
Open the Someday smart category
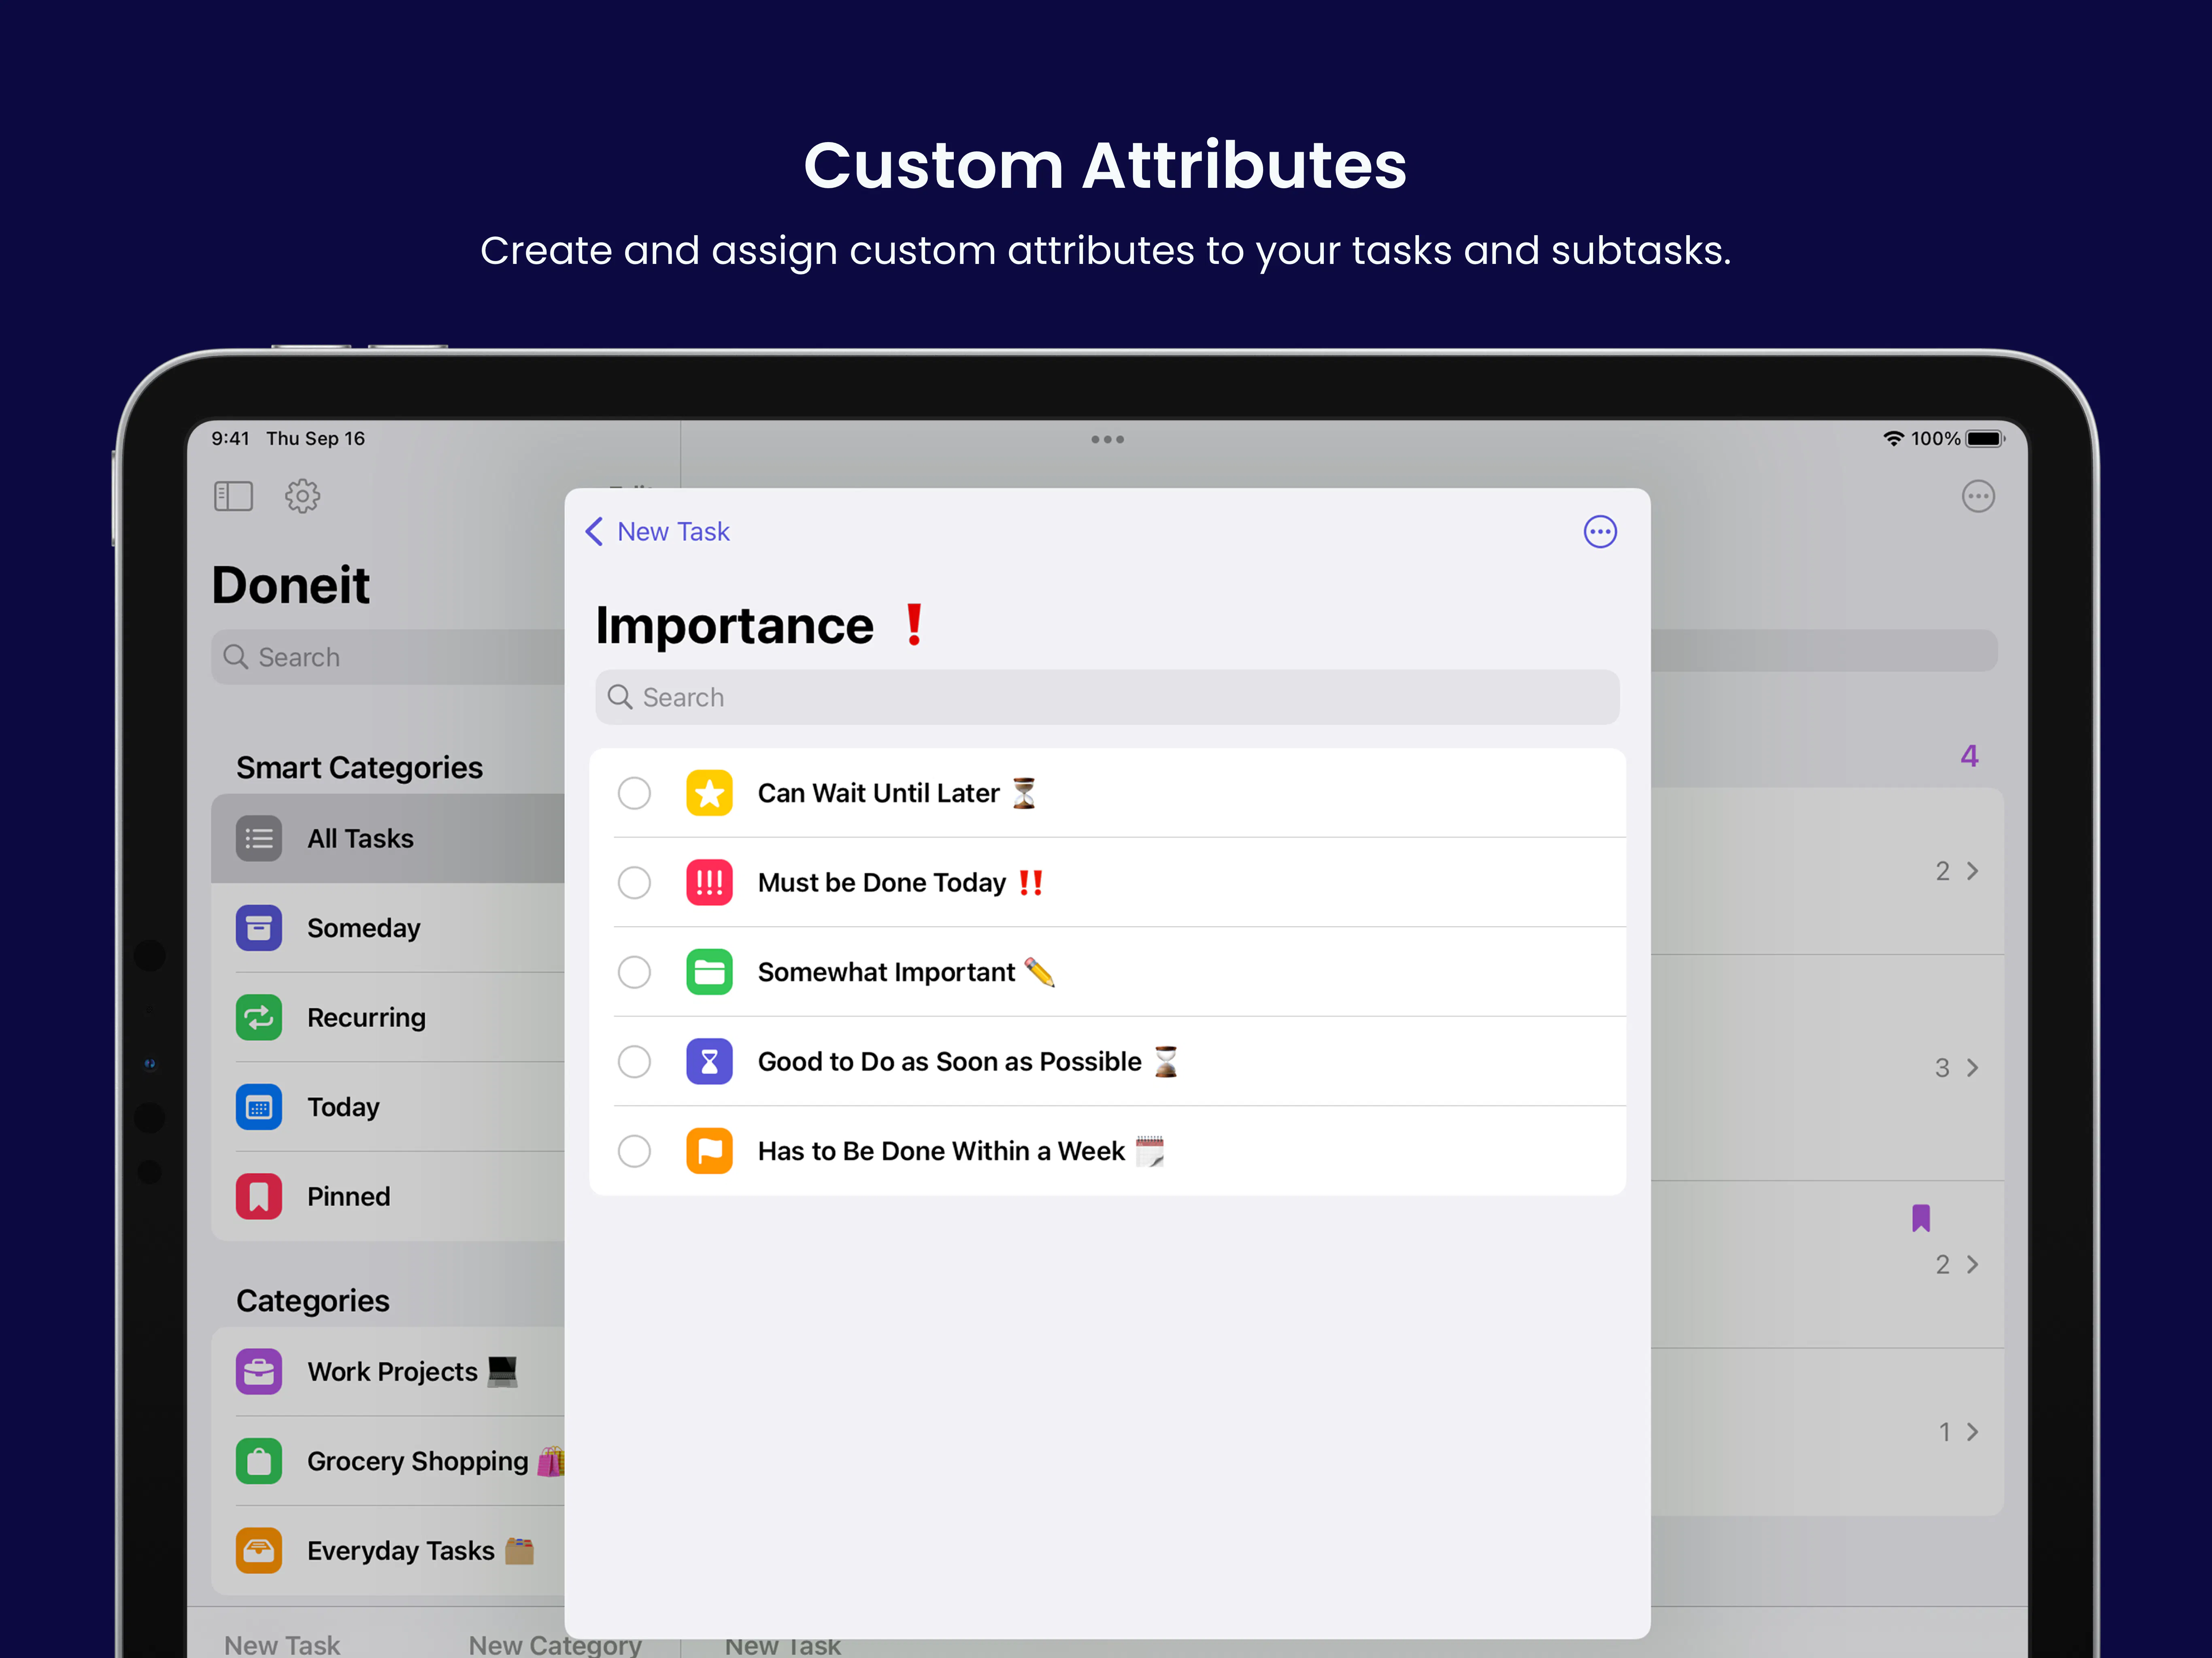tap(388, 928)
